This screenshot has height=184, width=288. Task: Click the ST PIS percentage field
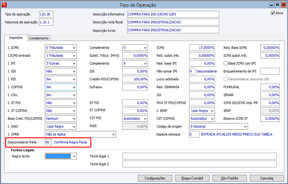(135, 103)
